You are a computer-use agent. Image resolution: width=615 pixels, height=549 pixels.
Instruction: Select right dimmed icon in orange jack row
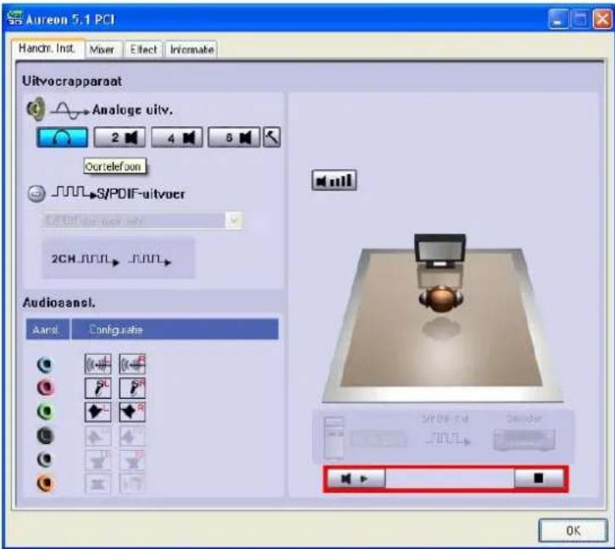pyautogui.click(x=132, y=483)
